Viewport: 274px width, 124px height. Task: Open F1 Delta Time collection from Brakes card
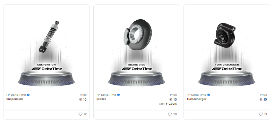pos(106,95)
